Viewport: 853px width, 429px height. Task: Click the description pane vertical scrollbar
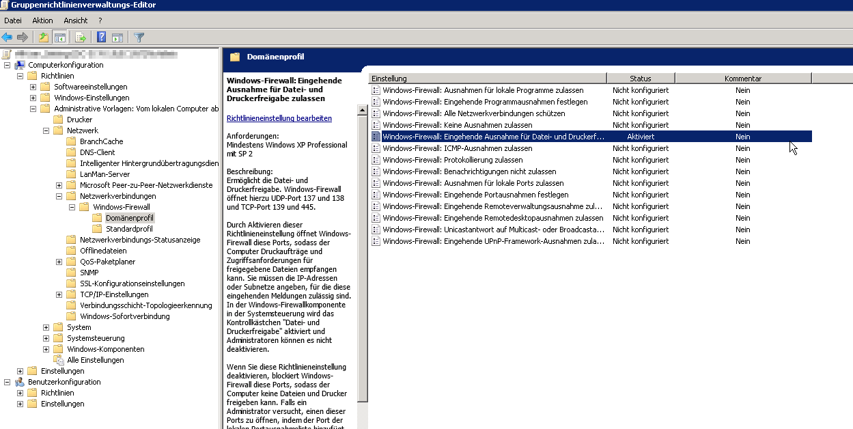(x=363, y=239)
